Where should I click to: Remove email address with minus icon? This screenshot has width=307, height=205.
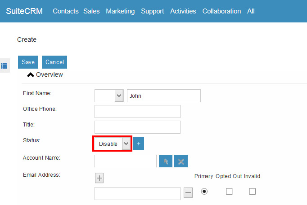[188, 192]
